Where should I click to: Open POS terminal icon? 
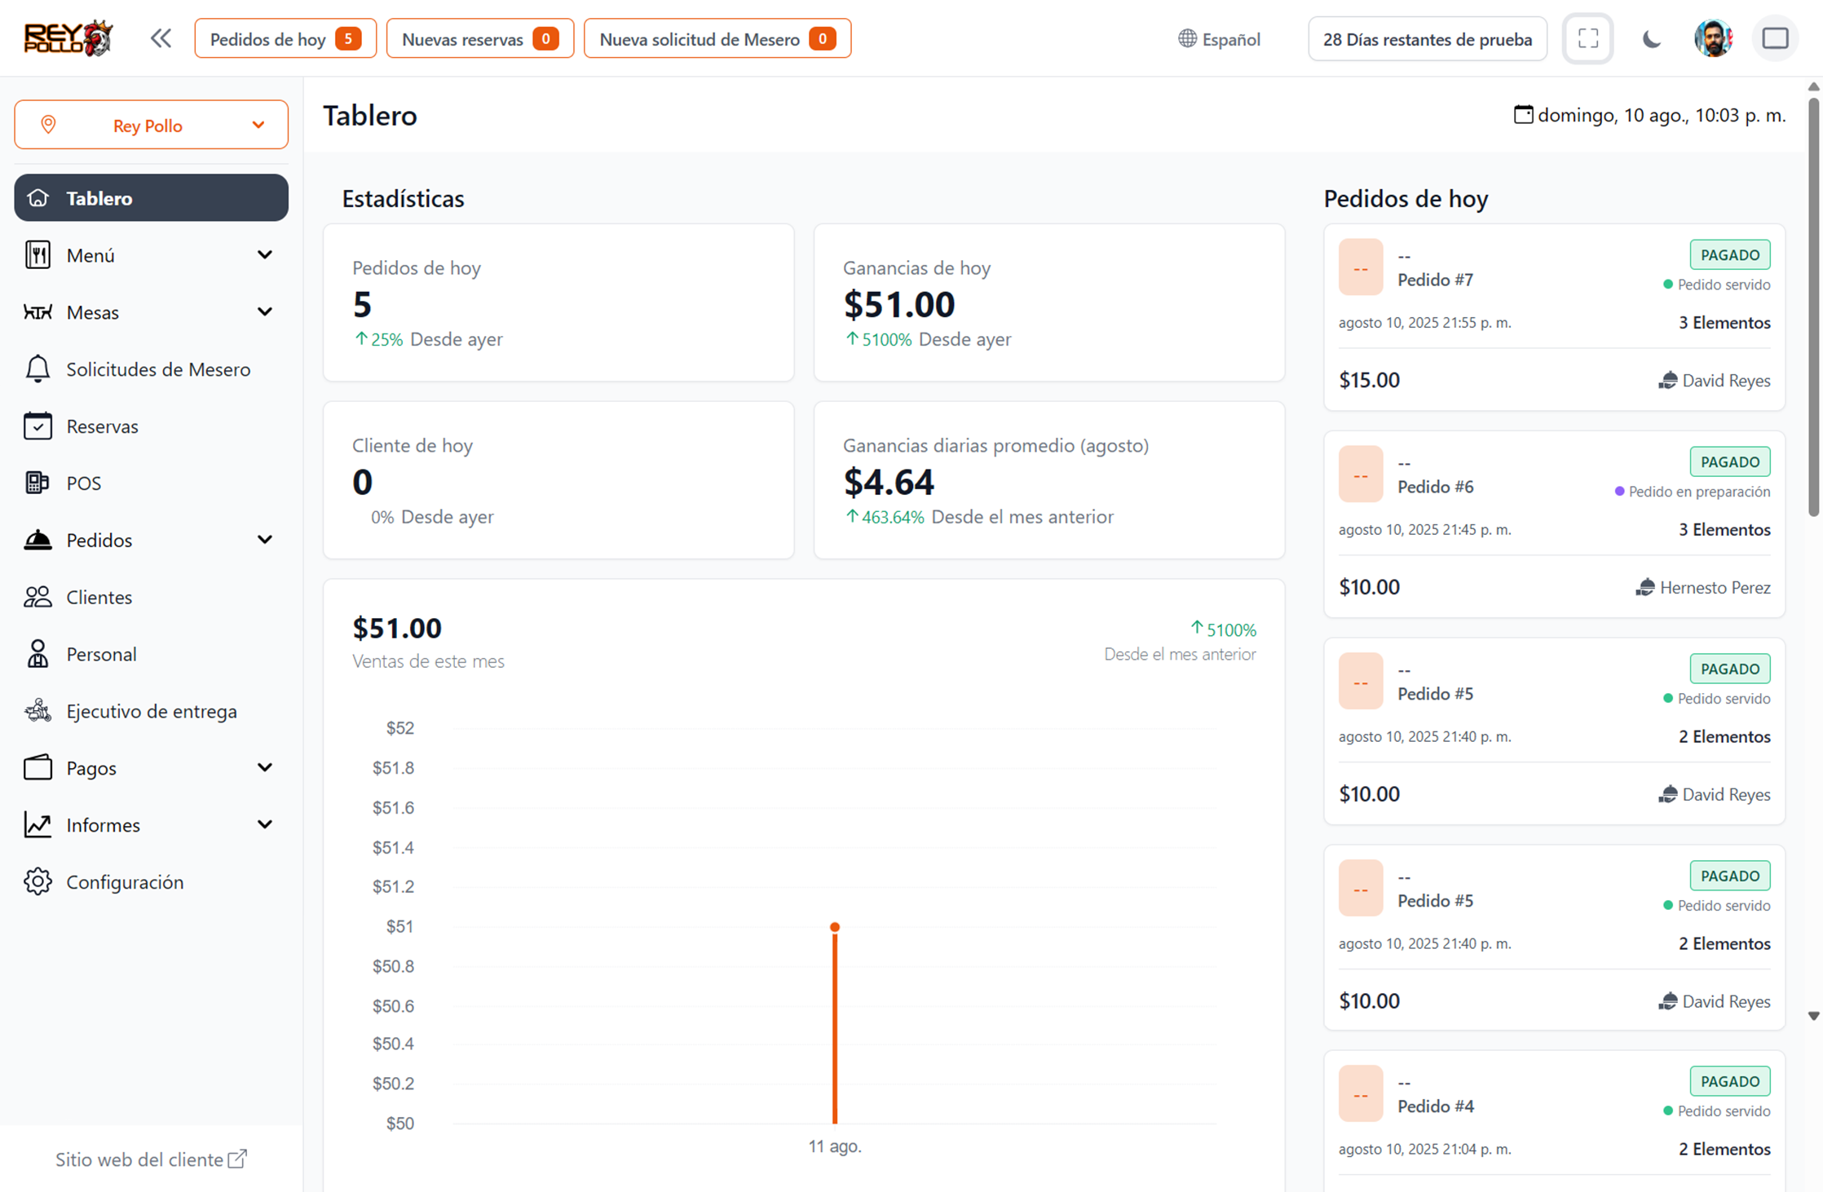click(x=38, y=483)
